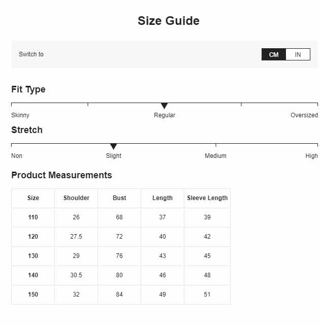
Task: Click the Size column header
Action: 33,198
